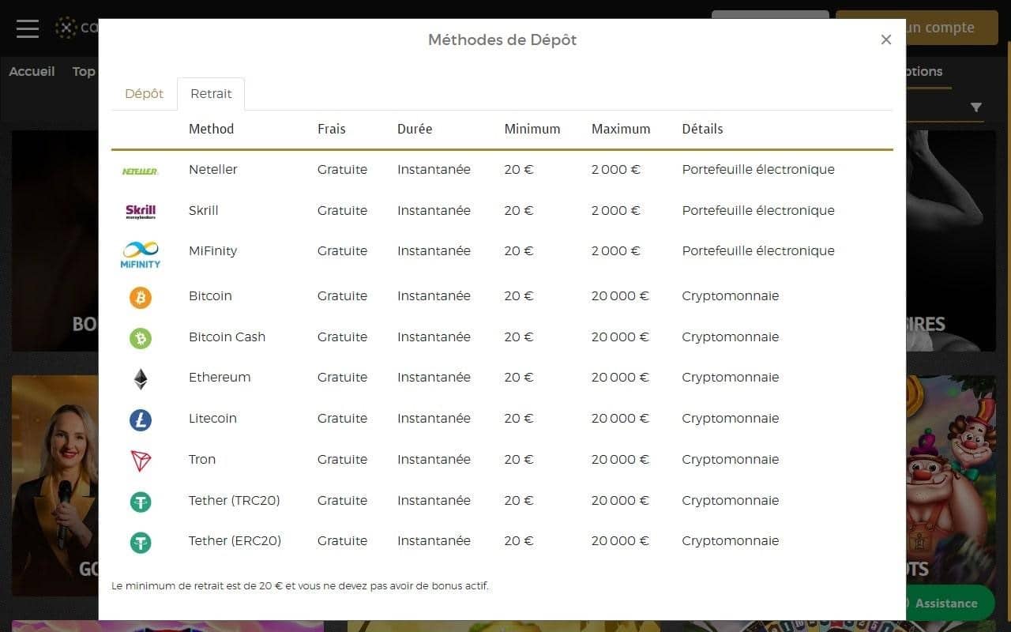Select the Litecoin method name

click(x=212, y=418)
